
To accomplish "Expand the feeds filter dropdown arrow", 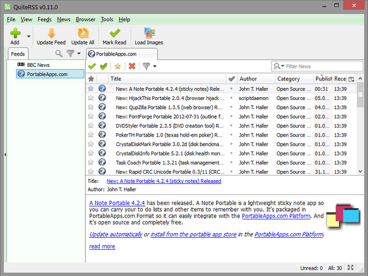I will click(79, 53).
